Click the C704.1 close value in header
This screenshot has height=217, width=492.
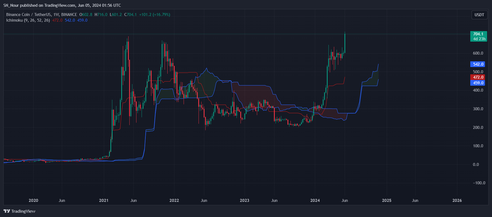coord(130,15)
